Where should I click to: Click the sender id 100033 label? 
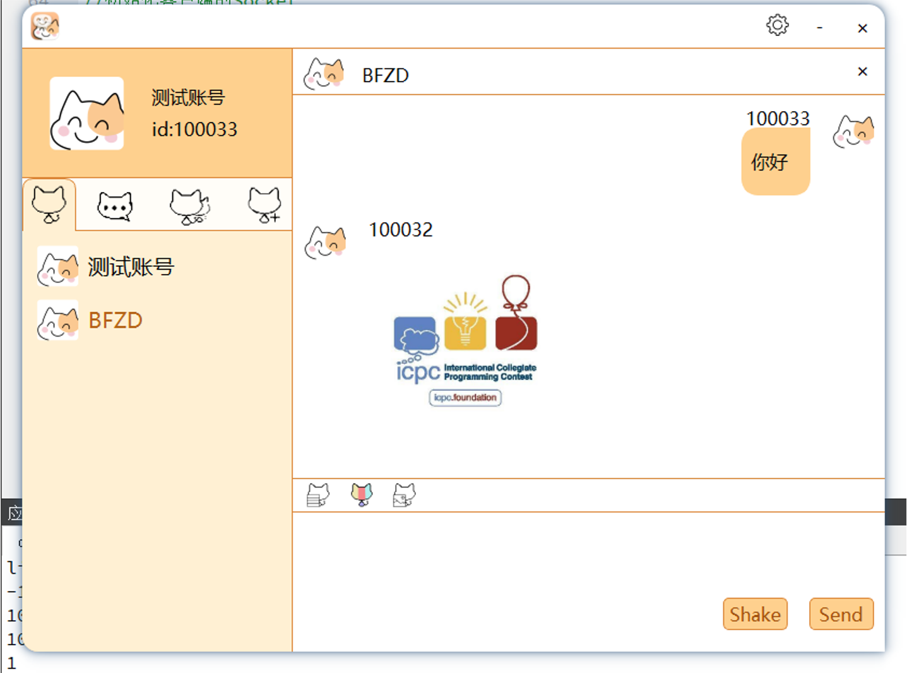click(x=778, y=118)
